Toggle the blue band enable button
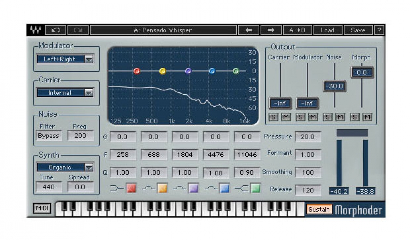The image size is (410, 240). tap(224, 188)
